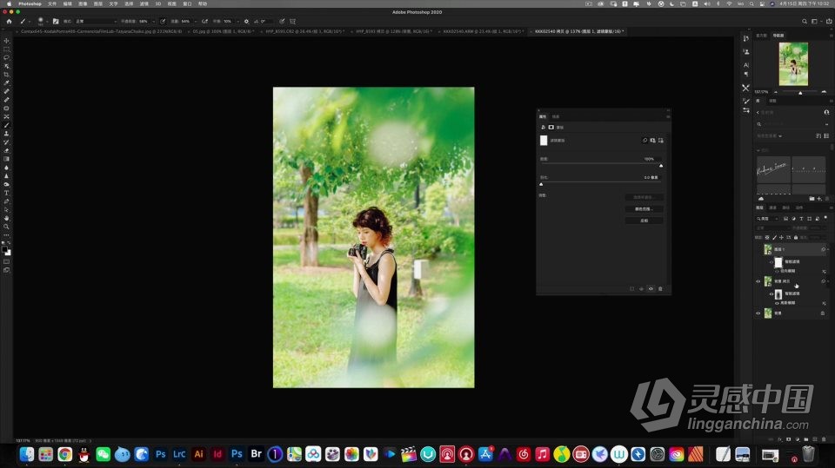Click the filter mask white thumbnail
Screen dimensions: 835x468
coord(544,141)
